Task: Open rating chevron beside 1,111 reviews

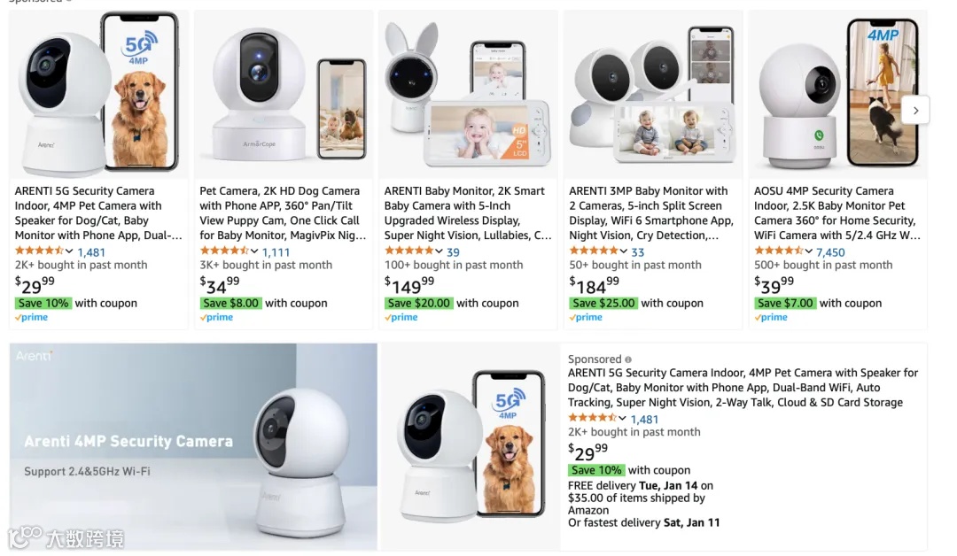Action: 254,251
